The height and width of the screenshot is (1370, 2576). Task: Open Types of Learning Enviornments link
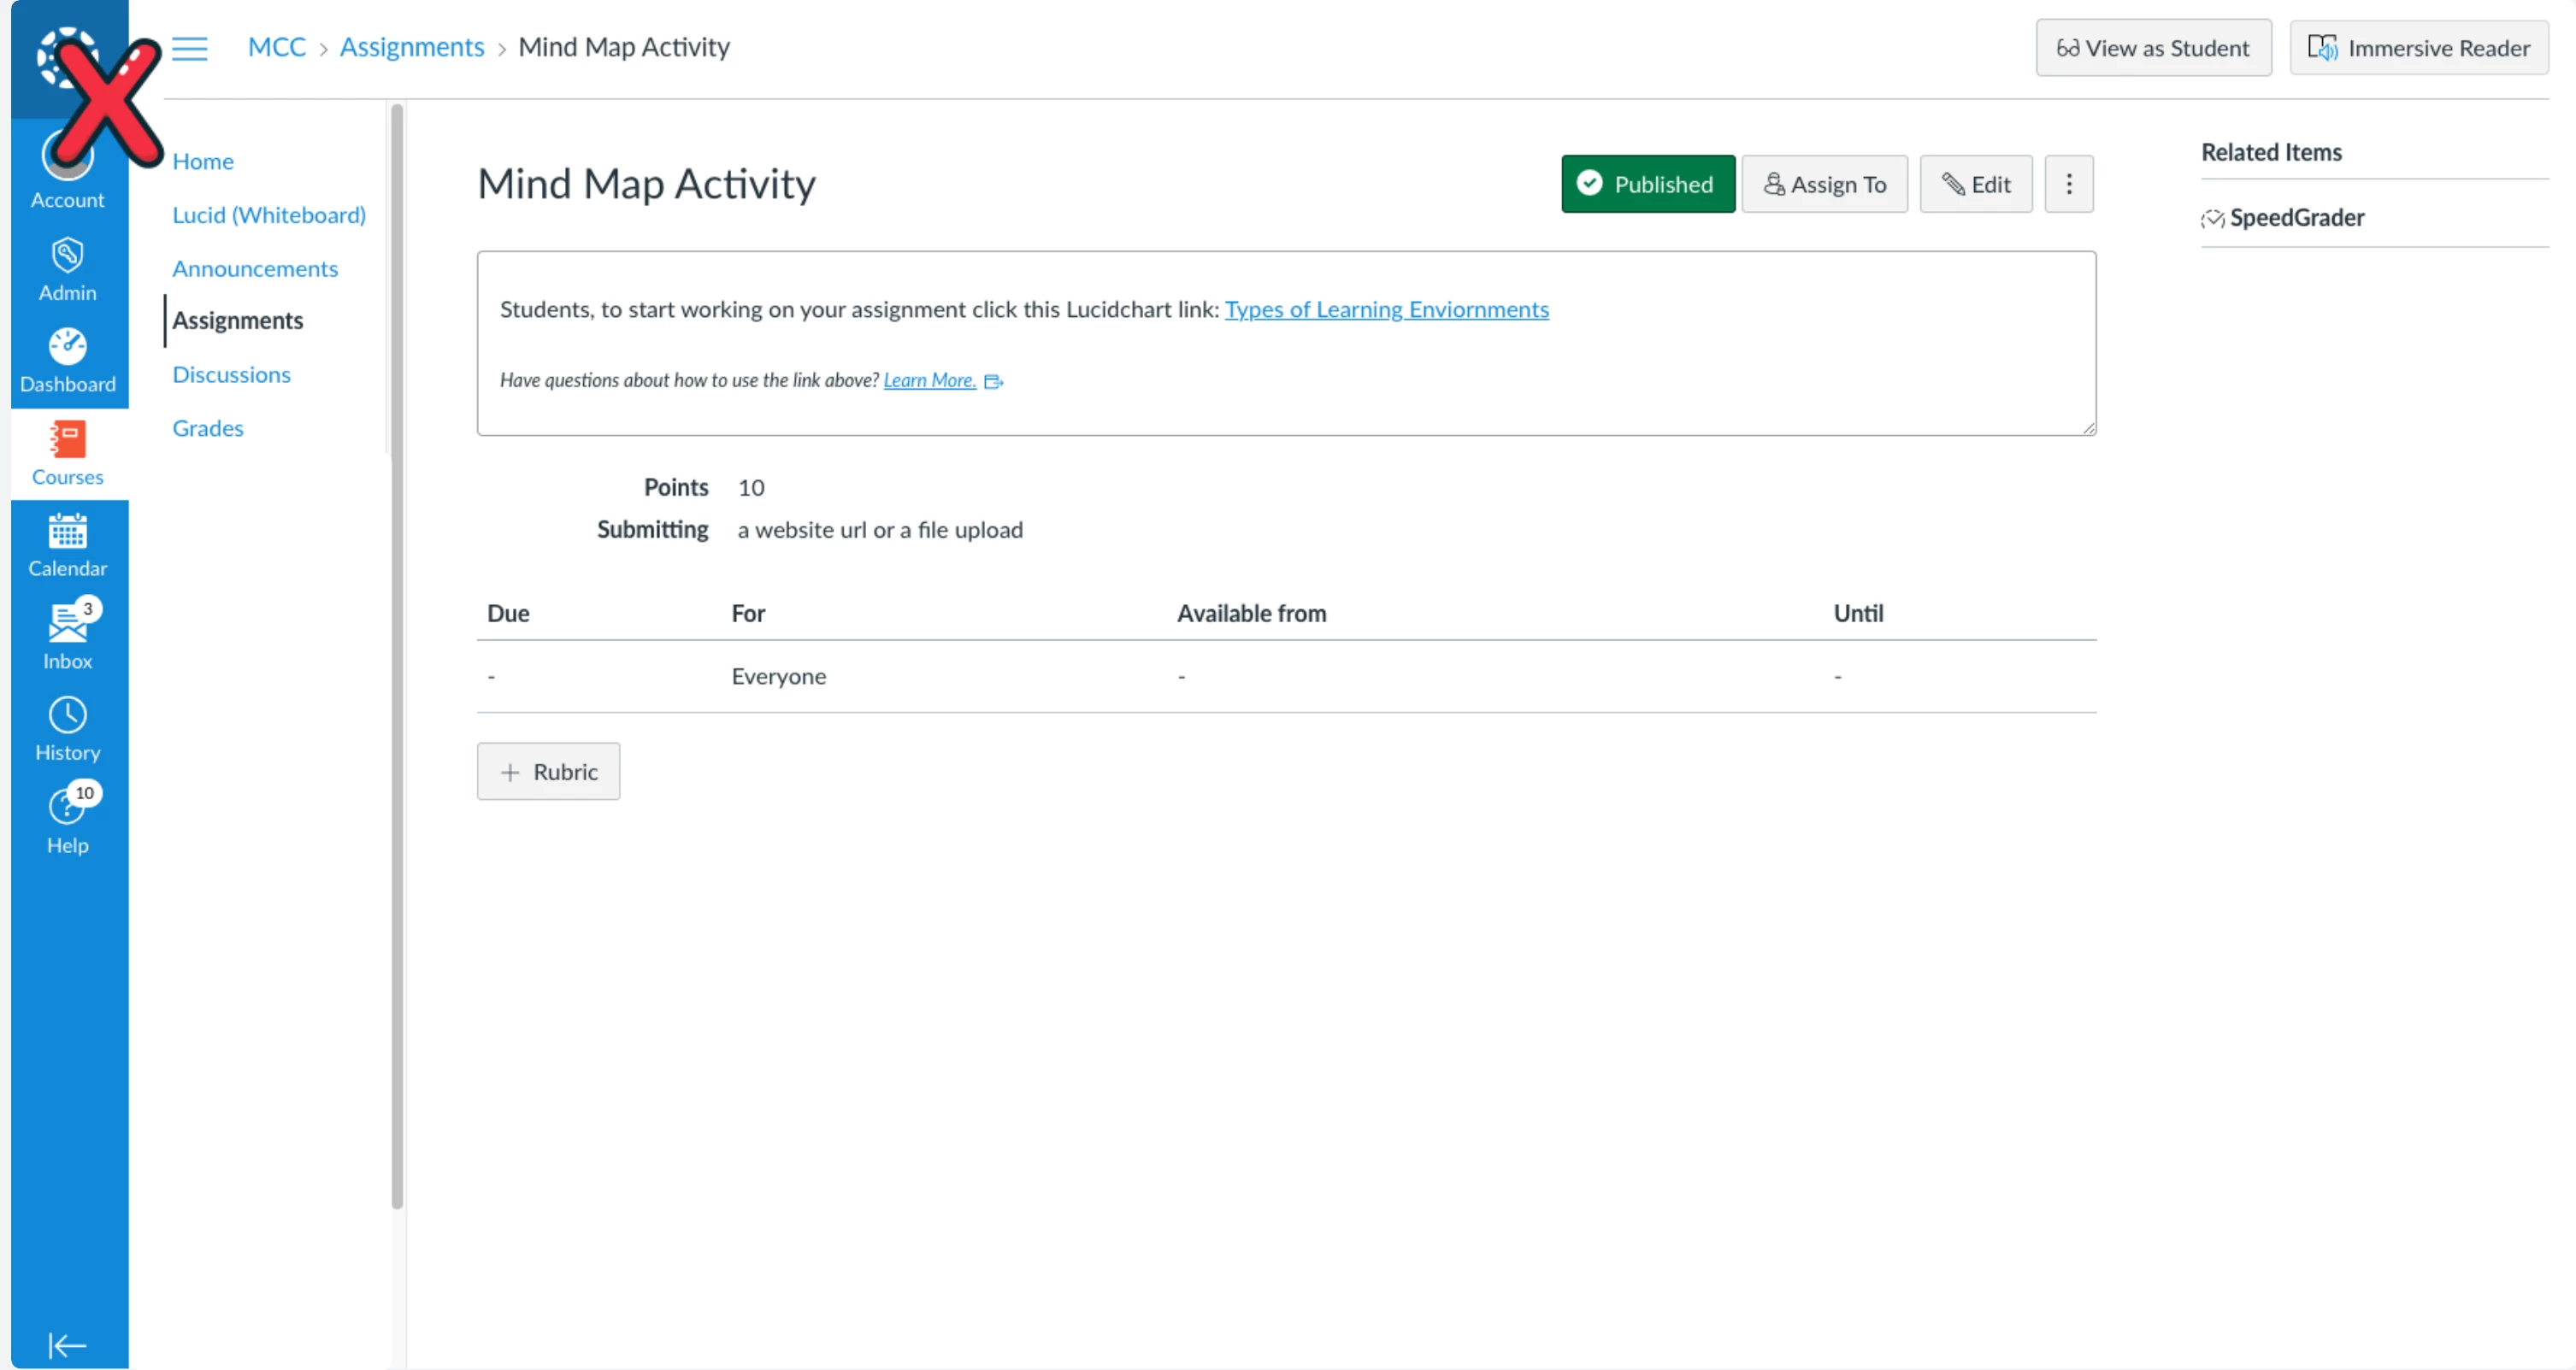point(1386,309)
